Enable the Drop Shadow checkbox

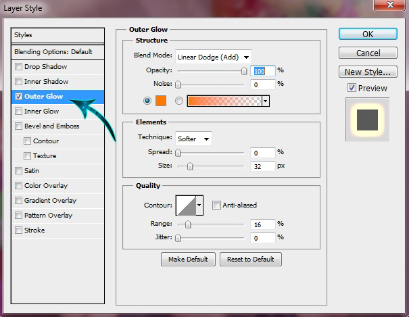click(18, 66)
